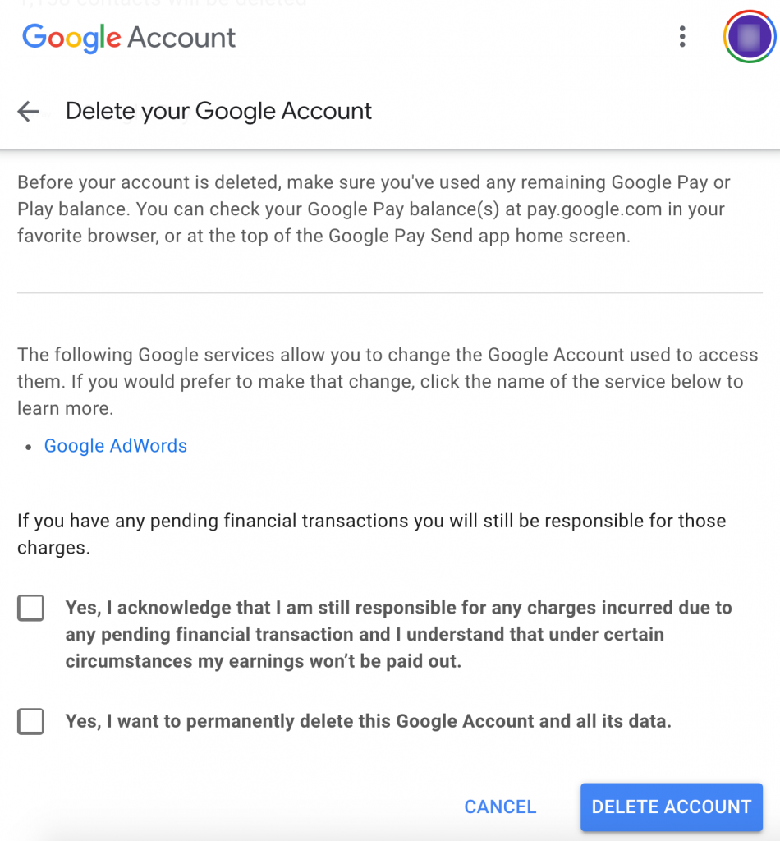
Task: Click the faded 'contacts will be deleted' text
Action: click(x=161, y=3)
